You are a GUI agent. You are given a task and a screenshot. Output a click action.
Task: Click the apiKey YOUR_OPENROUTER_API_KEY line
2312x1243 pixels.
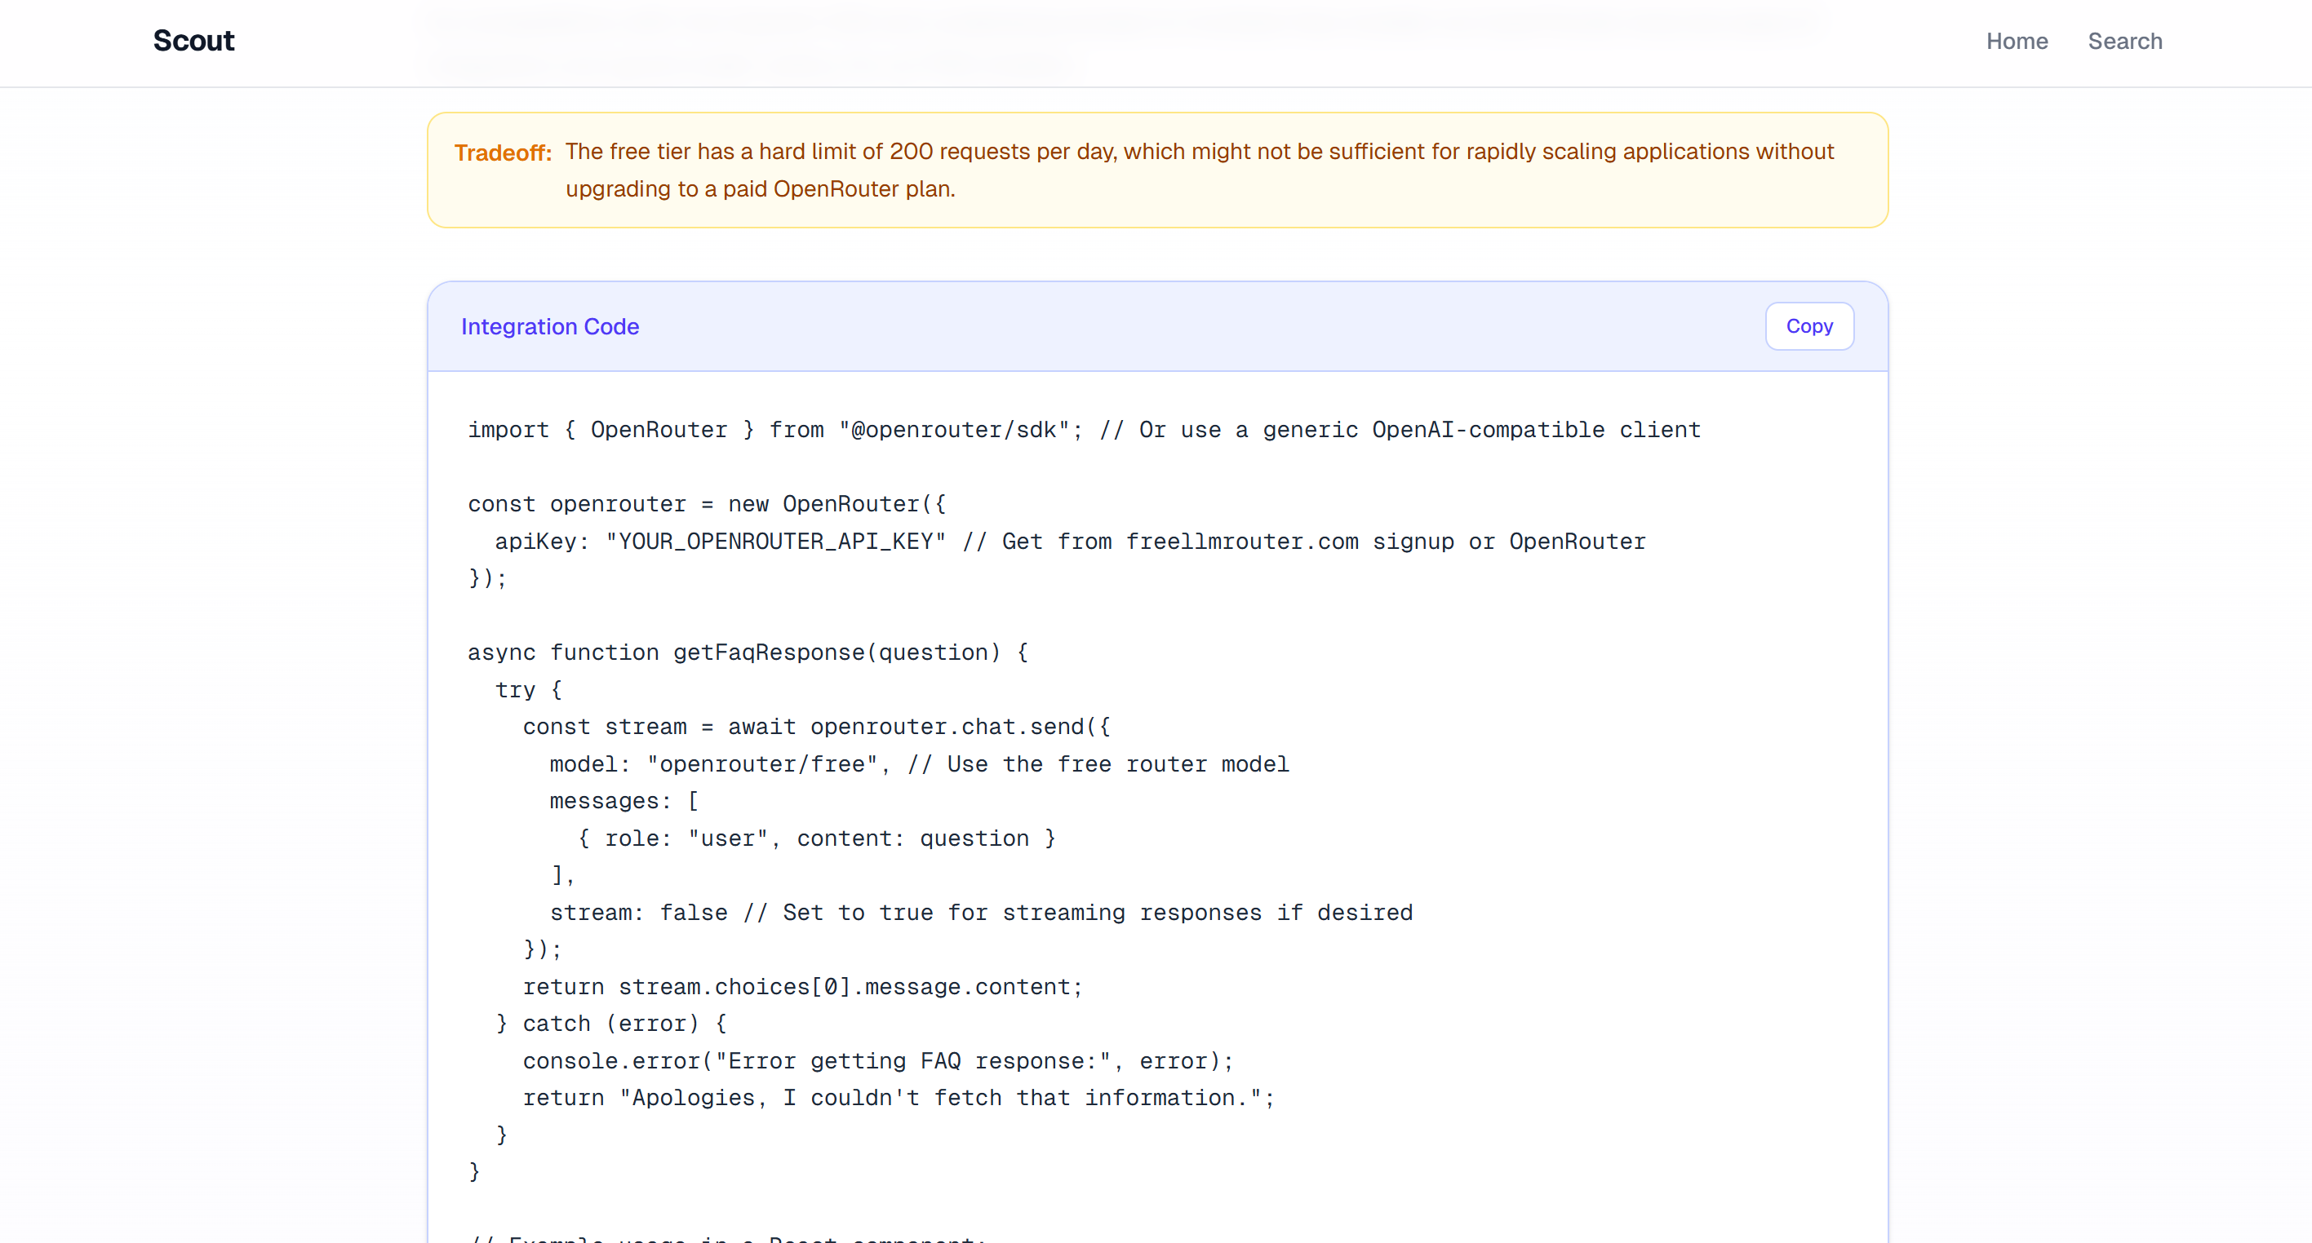click(1070, 542)
